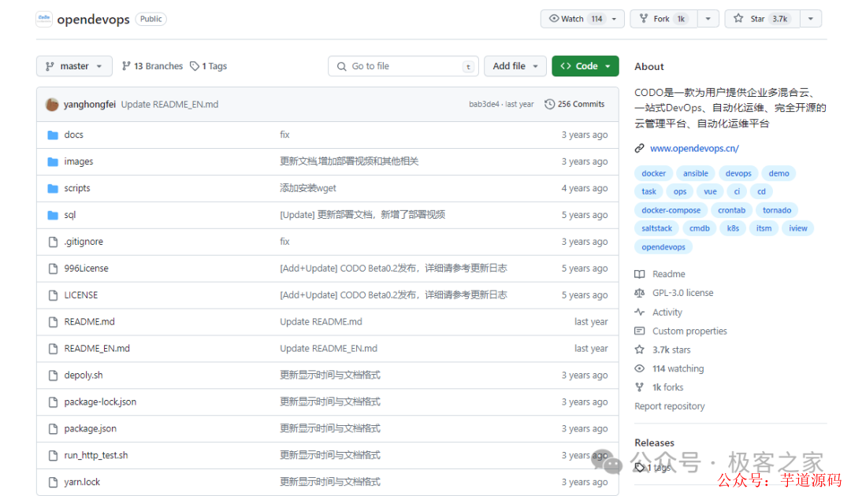851x496 pixels.
Task: Expand the Fork options dropdown arrow
Action: (x=708, y=19)
